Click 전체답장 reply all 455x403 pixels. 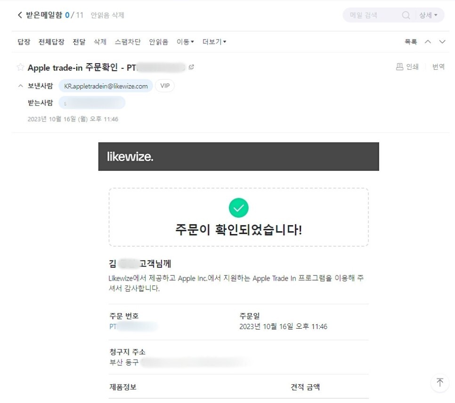(x=51, y=42)
